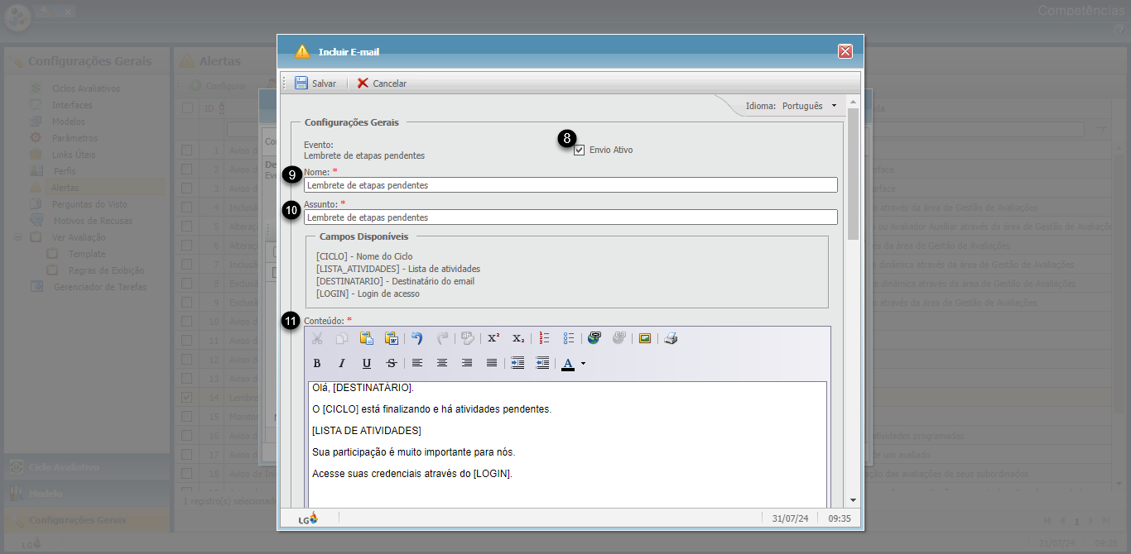Toggle Underline formatting

click(367, 363)
